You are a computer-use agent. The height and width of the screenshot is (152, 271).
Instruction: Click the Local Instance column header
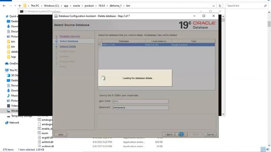(158, 41)
